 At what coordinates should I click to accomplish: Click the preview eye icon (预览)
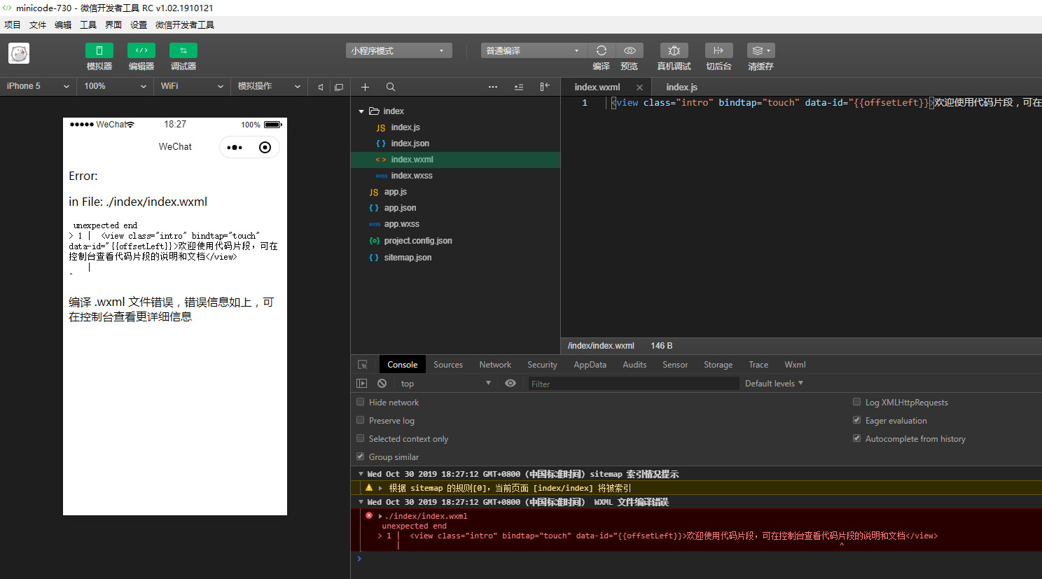pyautogui.click(x=630, y=50)
